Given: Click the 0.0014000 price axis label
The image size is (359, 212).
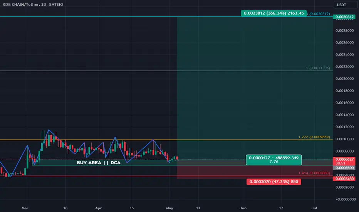Looking at the screenshot, I should tap(344, 115).
